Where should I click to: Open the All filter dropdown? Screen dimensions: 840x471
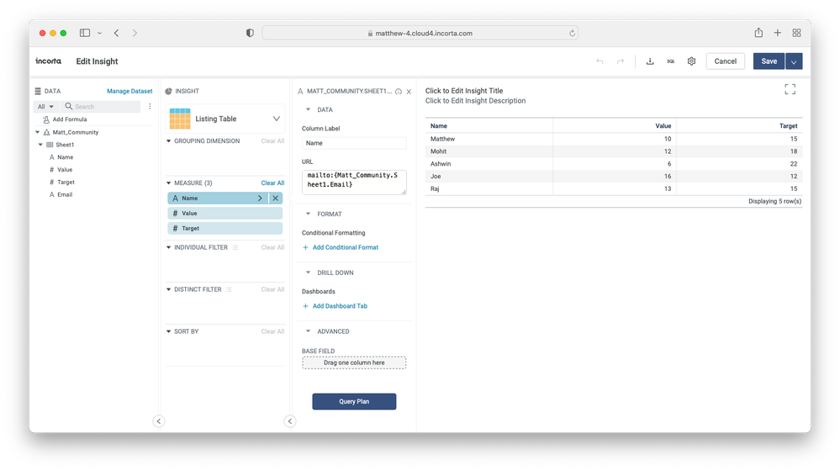point(45,107)
